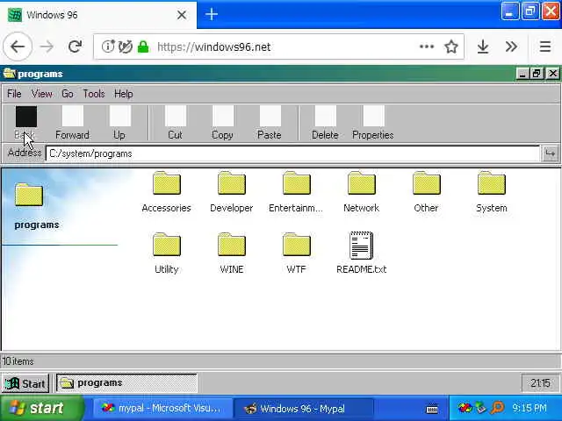The height and width of the screenshot is (421, 562).
Task: Open the browser hamburger menu
Action: [545, 46]
